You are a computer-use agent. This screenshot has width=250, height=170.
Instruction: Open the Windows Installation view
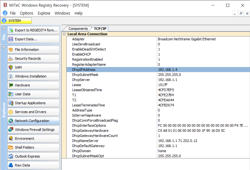(34, 76)
